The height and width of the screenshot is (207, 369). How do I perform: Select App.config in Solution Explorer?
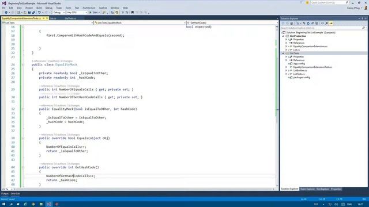[299, 64]
